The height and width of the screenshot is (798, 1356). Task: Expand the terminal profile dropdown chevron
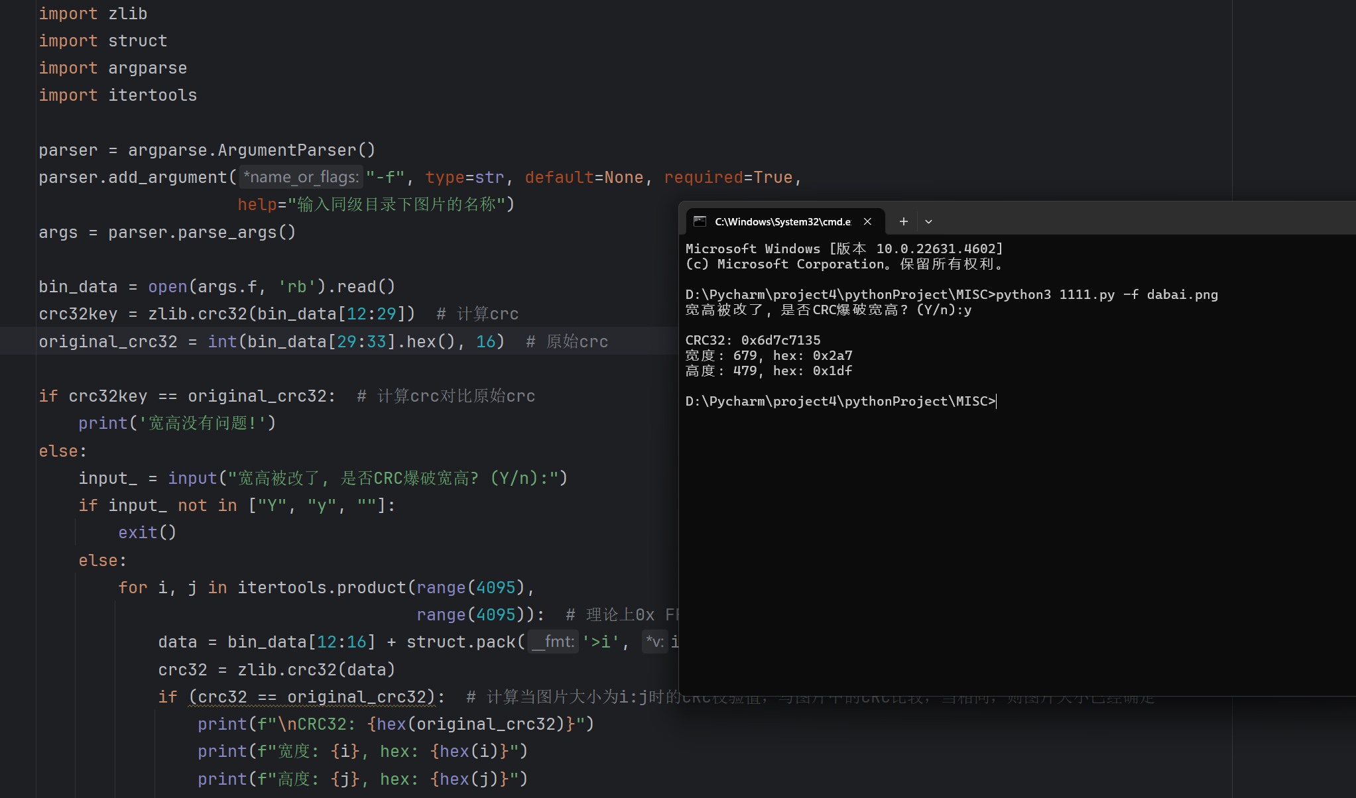pyautogui.click(x=928, y=221)
